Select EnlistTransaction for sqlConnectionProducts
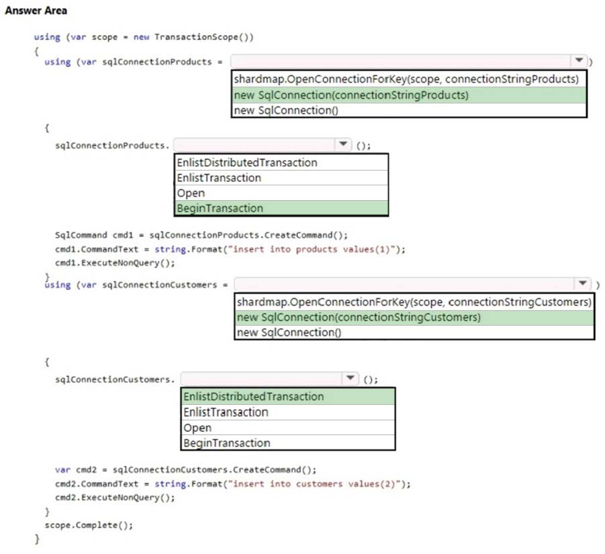The height and width of the screenshot is (554, 605). coord(281,177)
